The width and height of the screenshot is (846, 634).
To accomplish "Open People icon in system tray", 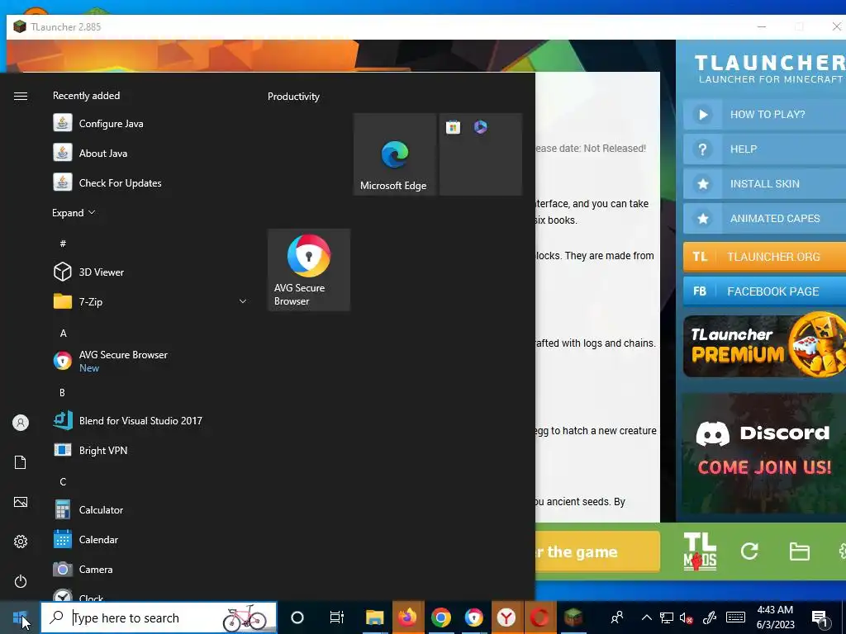I will pyautogui.click(x=617, y=617).
